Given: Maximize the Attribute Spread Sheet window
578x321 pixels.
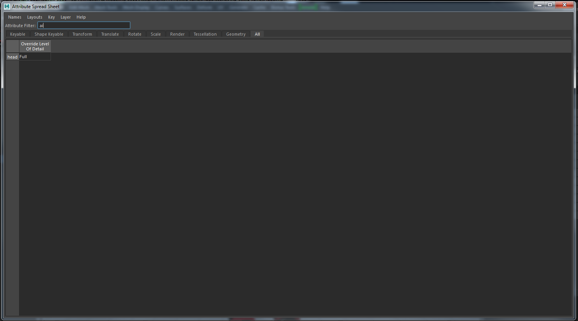Looking at the screenshot, I should click(x=550, y=5).
